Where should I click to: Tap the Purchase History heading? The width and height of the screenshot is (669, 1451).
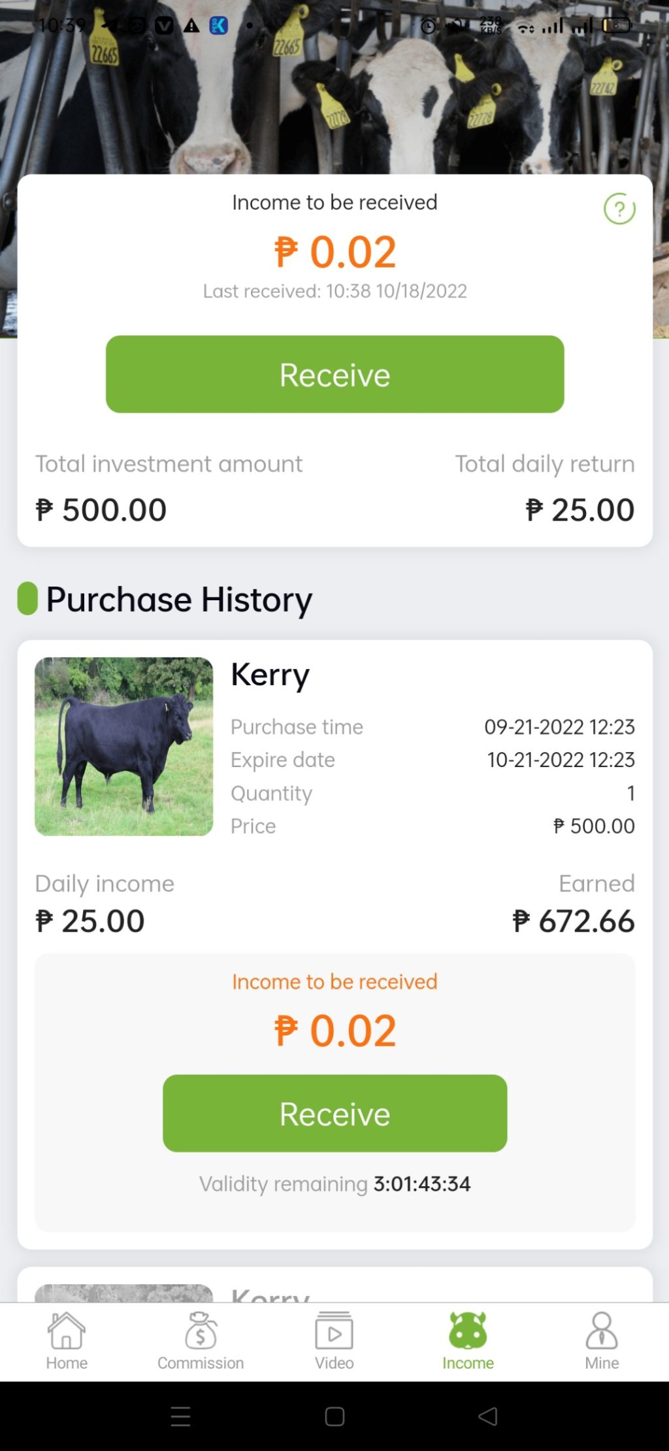click(x=179, y=599)
